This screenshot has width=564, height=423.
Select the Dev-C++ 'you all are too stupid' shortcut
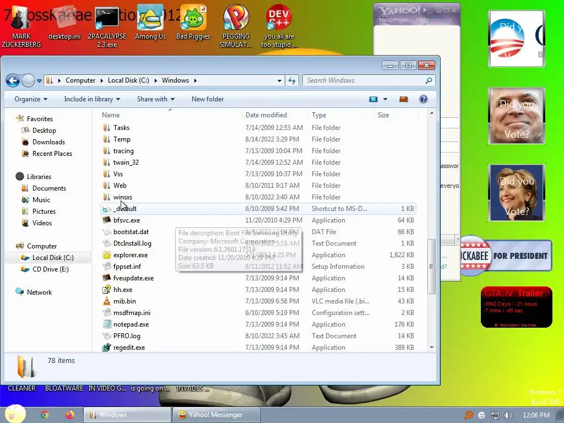pyautogui.click(x=279, y=27)
